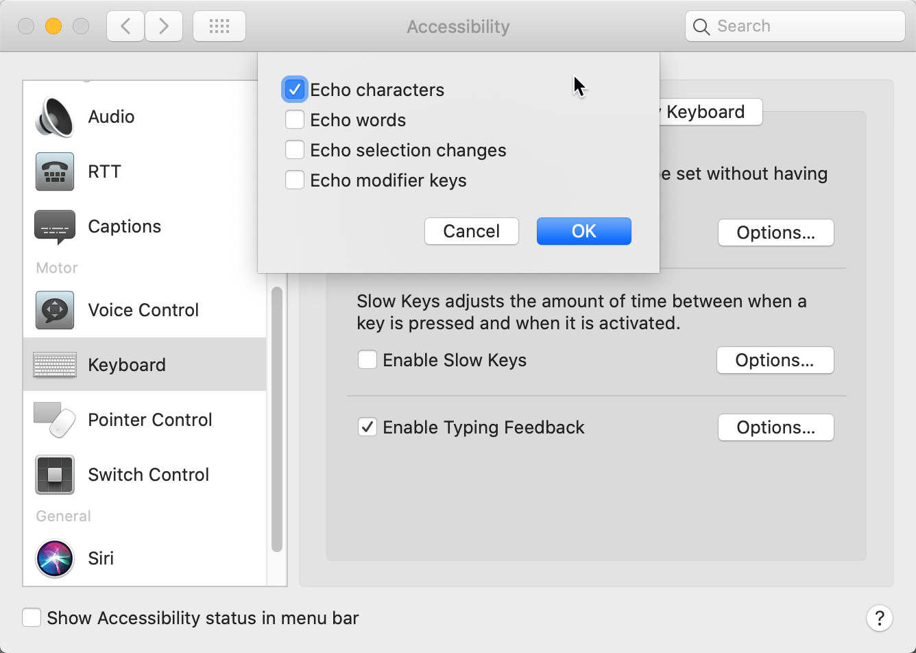Cancel the echo options dialog
This screenshot has height=653, width=916.
471,231
